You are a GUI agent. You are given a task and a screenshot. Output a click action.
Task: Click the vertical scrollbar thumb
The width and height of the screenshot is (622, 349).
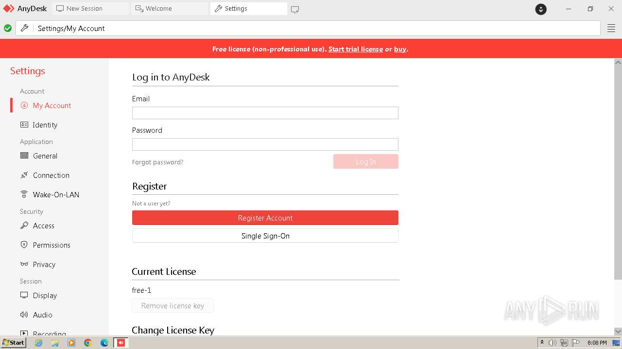[x=618, y=173]
